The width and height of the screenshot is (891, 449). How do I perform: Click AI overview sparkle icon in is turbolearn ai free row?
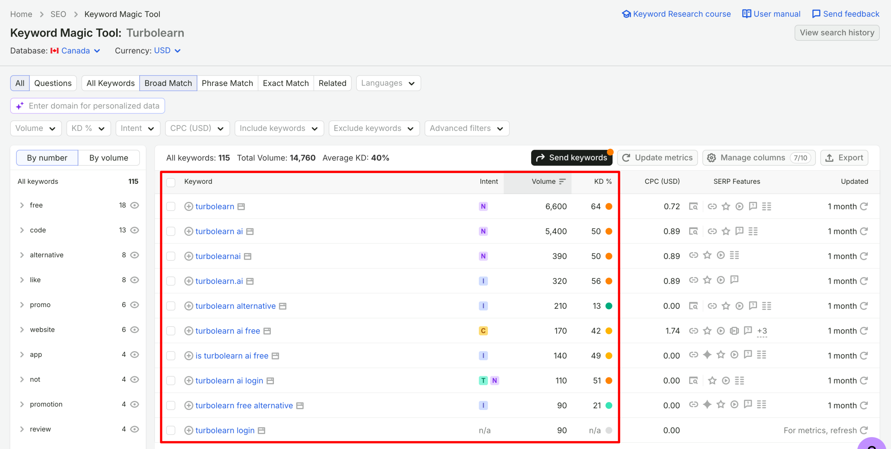(707, 355)
